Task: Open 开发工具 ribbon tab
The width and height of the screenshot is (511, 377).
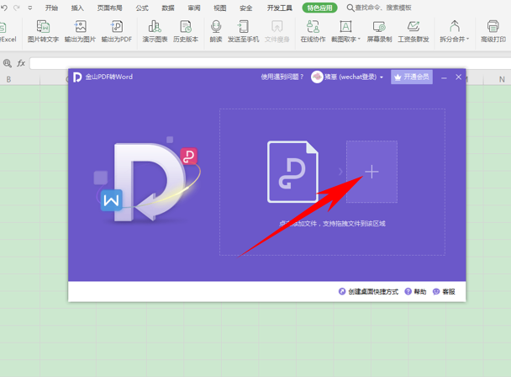Action: pyautogui.click(x=279, y=8)
